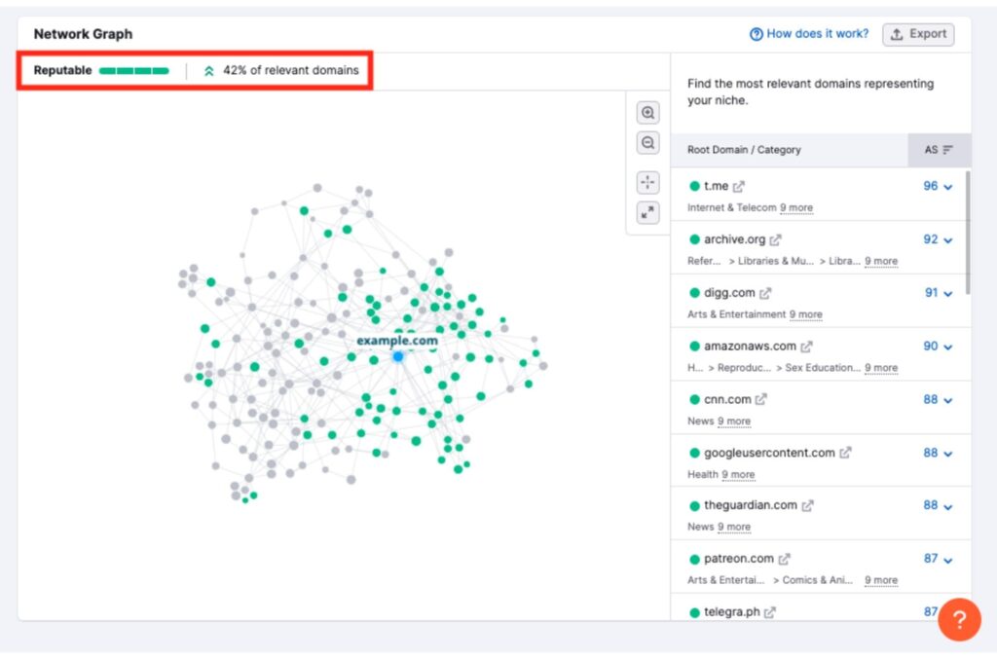The width and height of the screenshot is (997, 659).
Task: Click the Export button
Action: (916, 33)
